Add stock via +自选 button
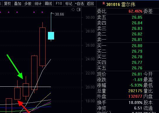This screenshot has height=113, width=159. pos(79,4)
